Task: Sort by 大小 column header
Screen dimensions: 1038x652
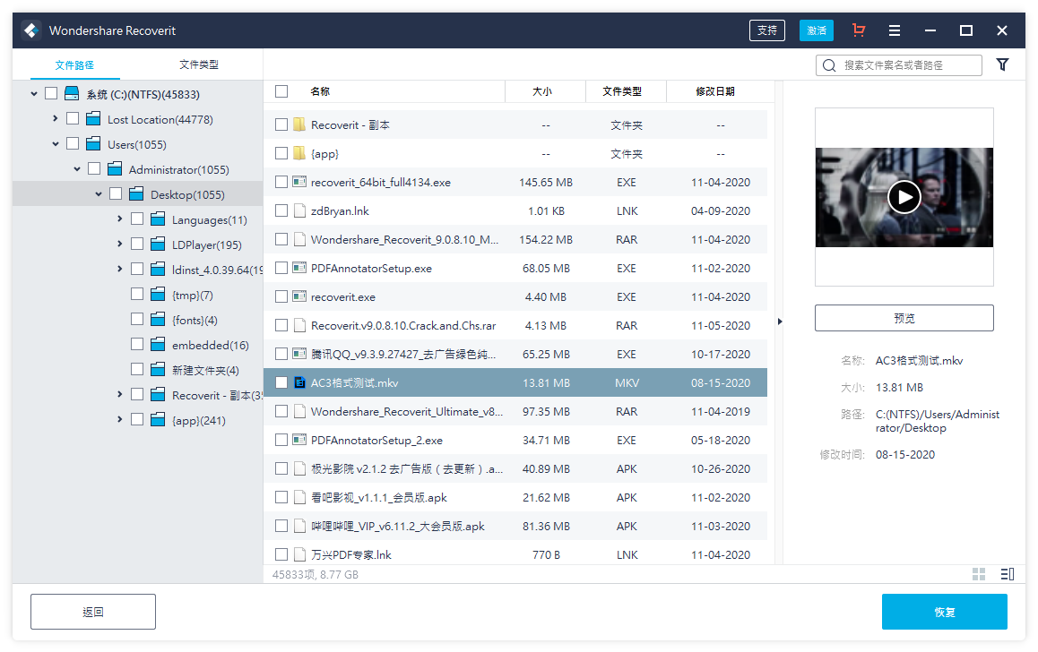Action: pos(542,91)
